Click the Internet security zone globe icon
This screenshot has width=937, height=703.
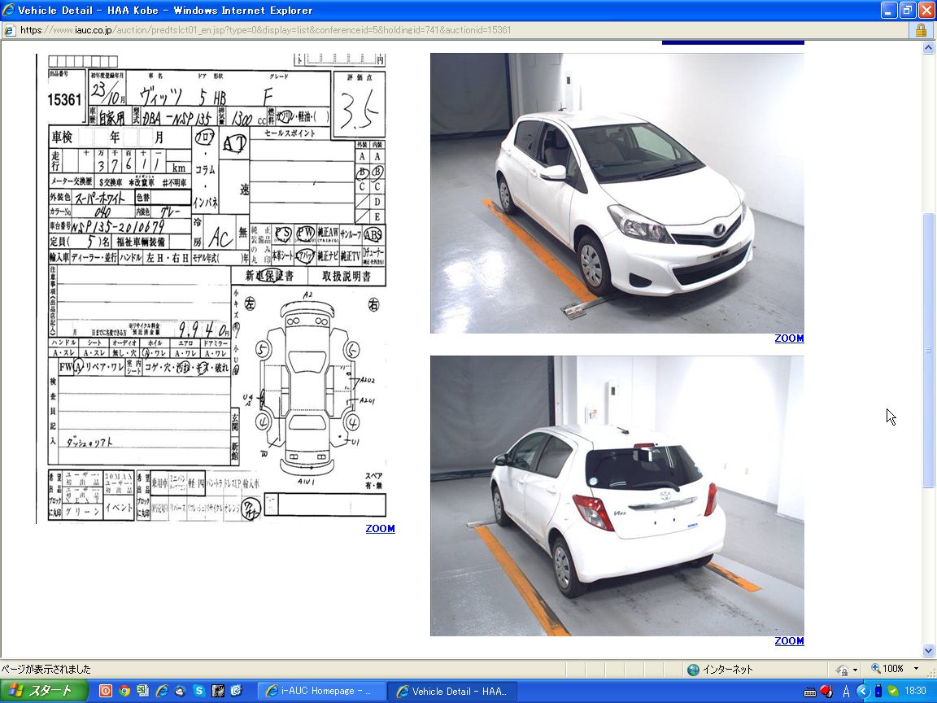pos(693,669)
